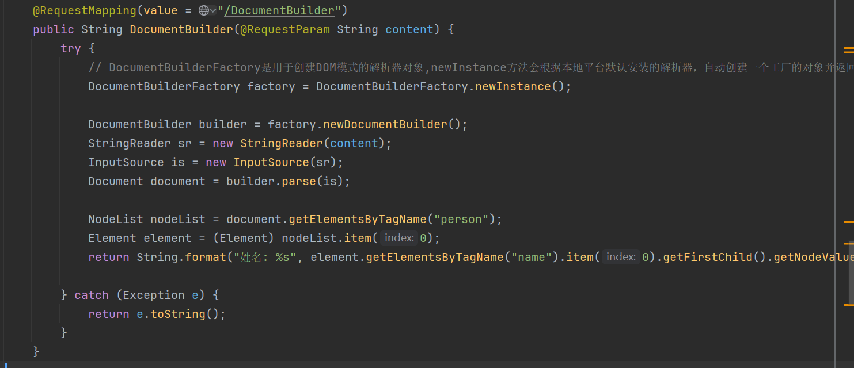Click the StringReader constructor call after new

[x=282, y=143]
